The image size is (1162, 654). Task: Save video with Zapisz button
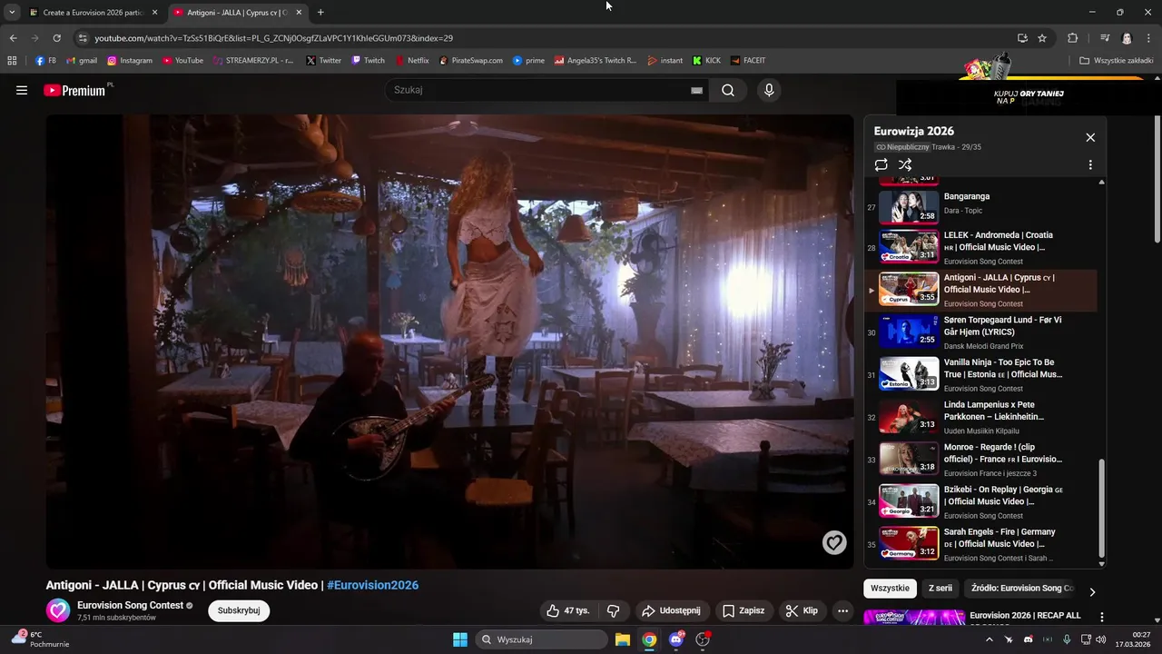point(743,610)
